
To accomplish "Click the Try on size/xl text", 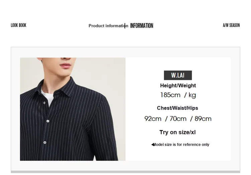I will pyautogui.click(x=177, y=132).
